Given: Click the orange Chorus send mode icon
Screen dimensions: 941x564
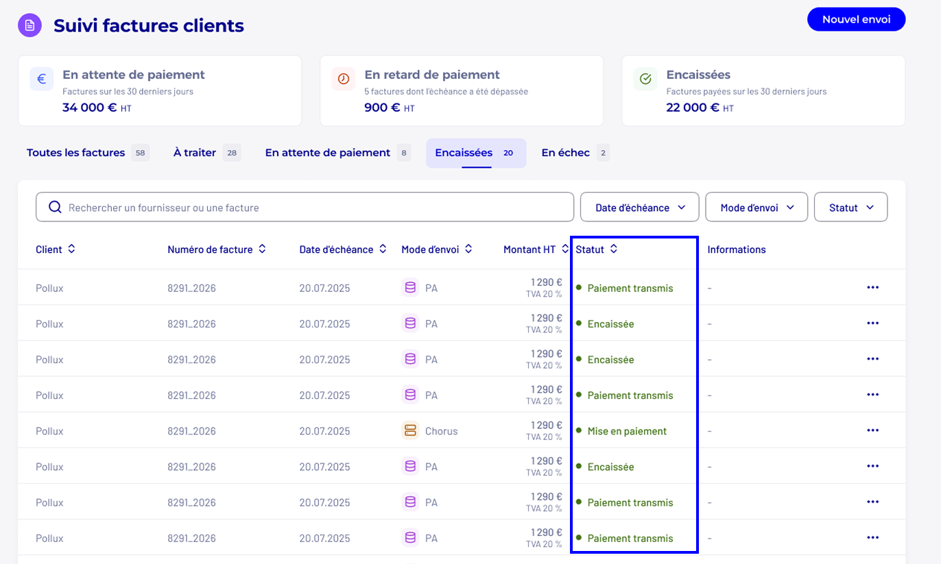Looking at the screenshot, I should pyautogui.click(x=410, y=430).
